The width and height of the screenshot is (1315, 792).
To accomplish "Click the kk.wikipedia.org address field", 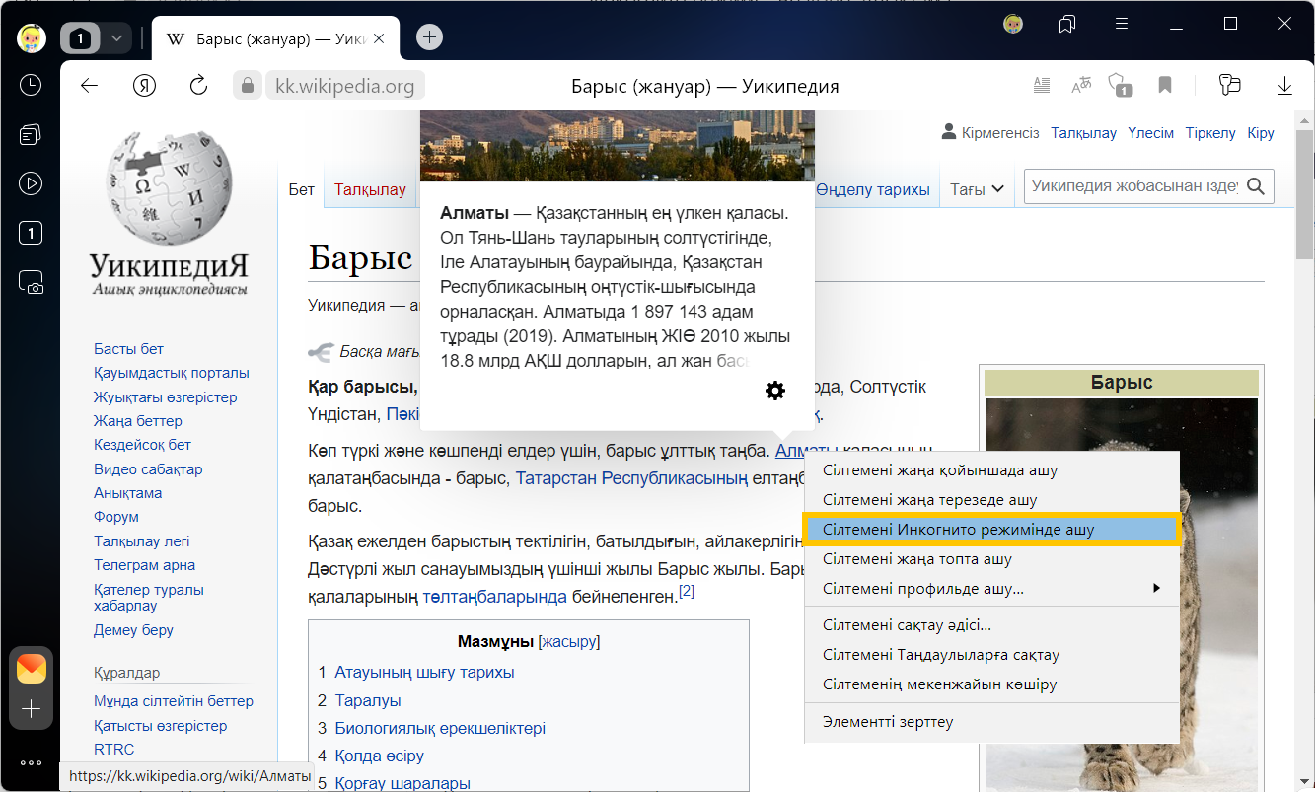I will point(344,86).
